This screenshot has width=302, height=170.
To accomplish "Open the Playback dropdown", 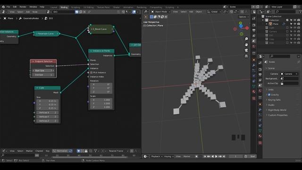I will 157,156.
